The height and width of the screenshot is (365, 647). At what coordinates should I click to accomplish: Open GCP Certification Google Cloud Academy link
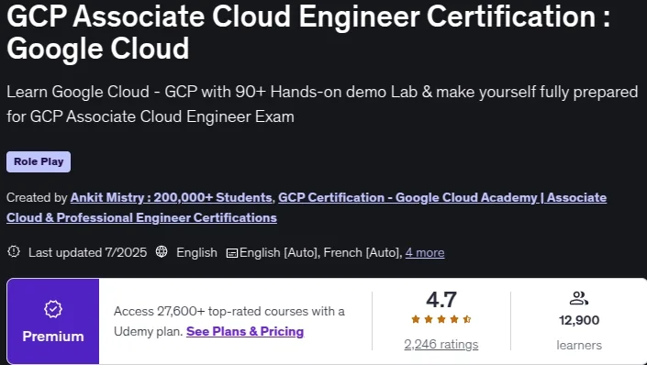307,207
